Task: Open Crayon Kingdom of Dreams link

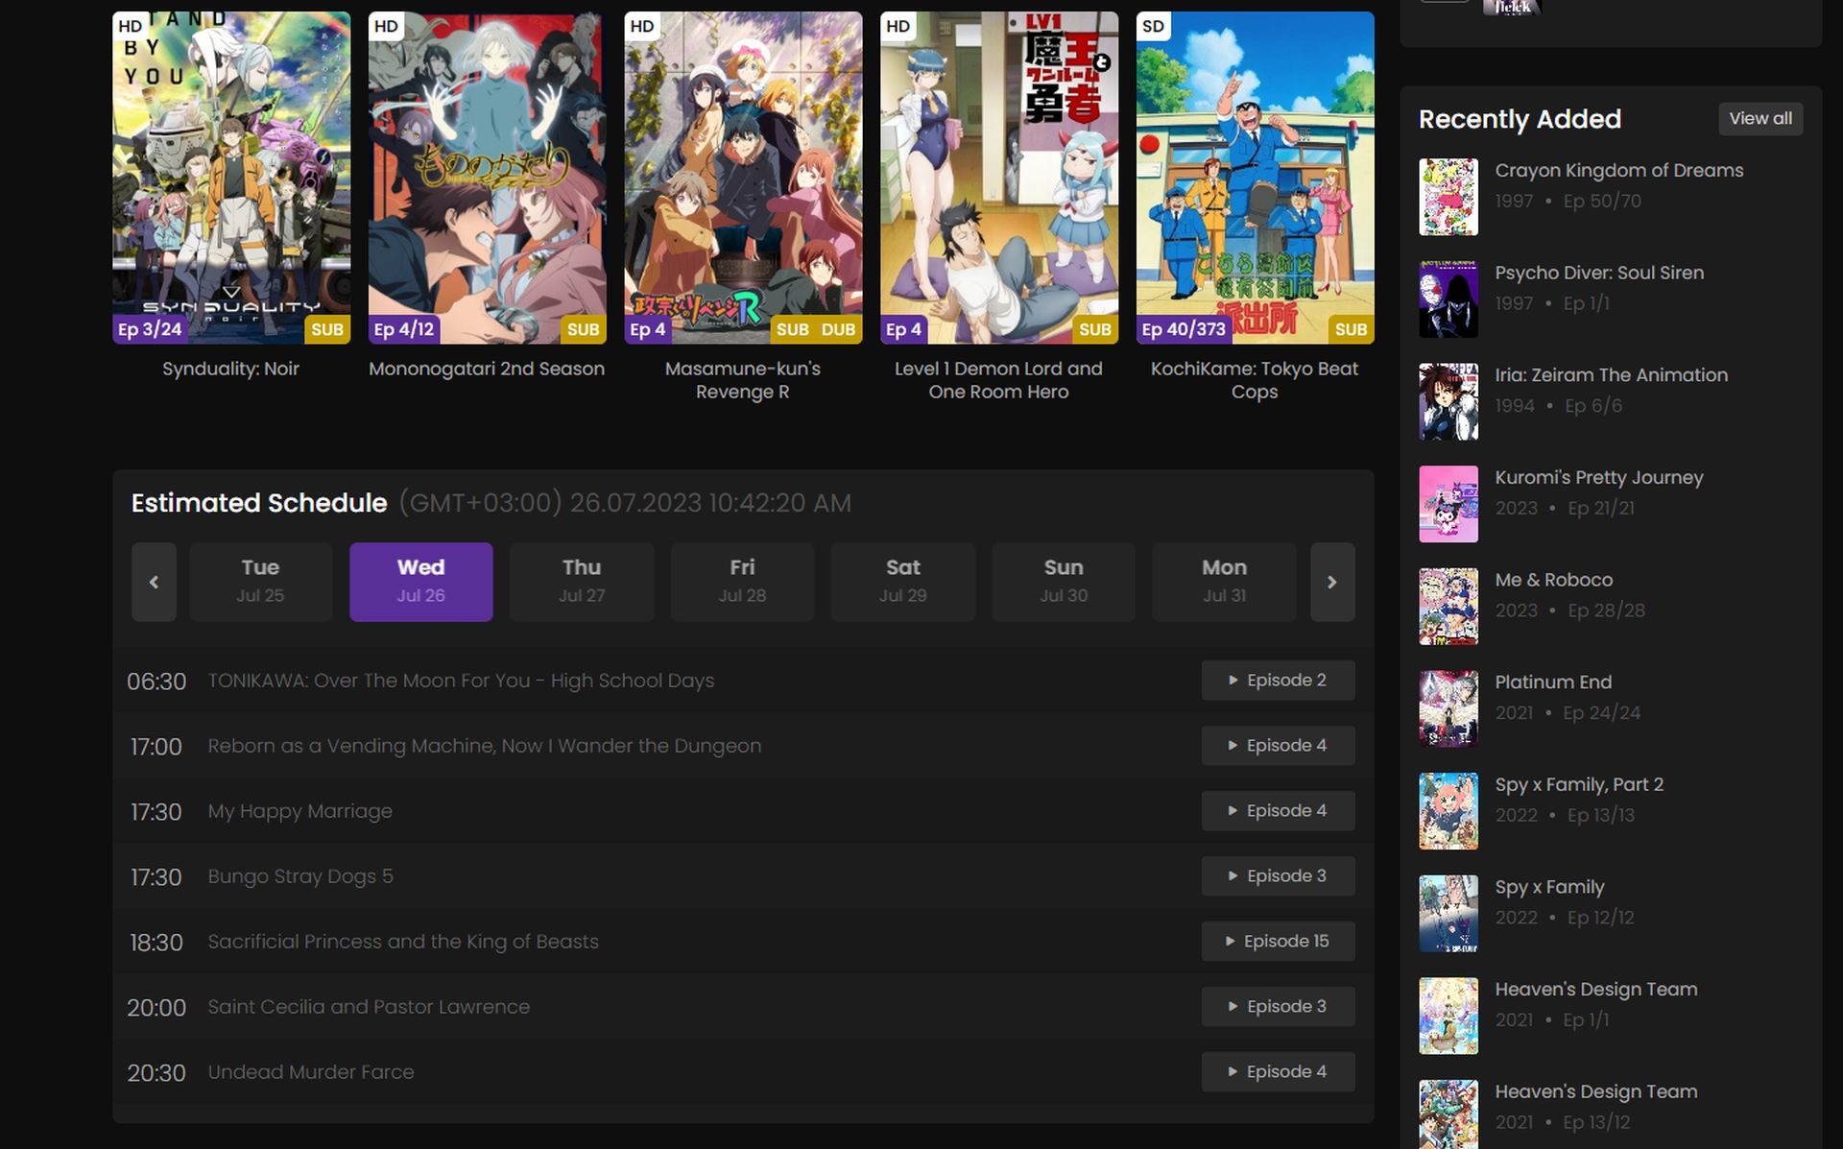Action: pos(1618,170)
